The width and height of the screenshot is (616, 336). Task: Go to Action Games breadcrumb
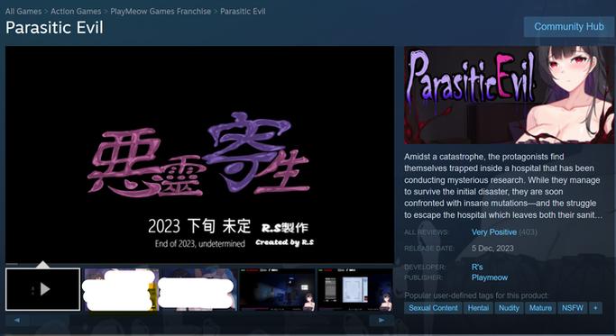(76, 12)
